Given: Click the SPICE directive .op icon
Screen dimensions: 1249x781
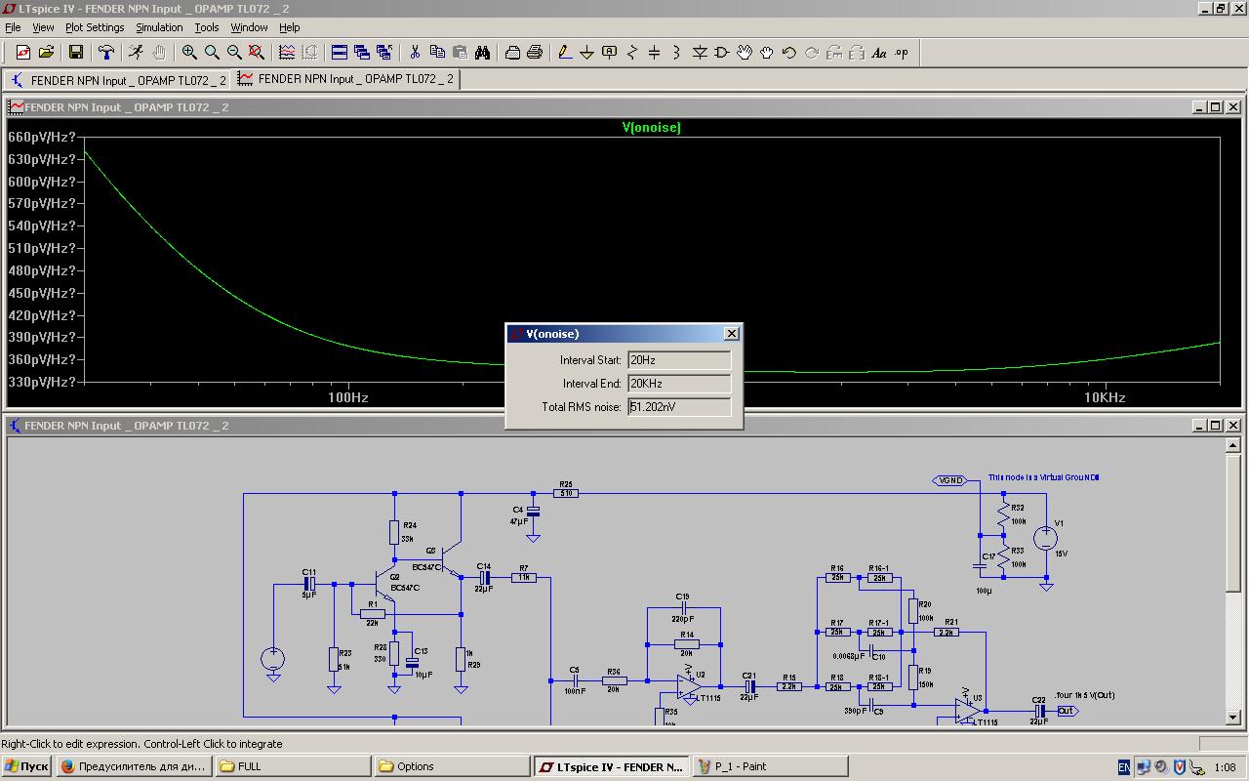Looking at the screenshot, I should [902, 53].
